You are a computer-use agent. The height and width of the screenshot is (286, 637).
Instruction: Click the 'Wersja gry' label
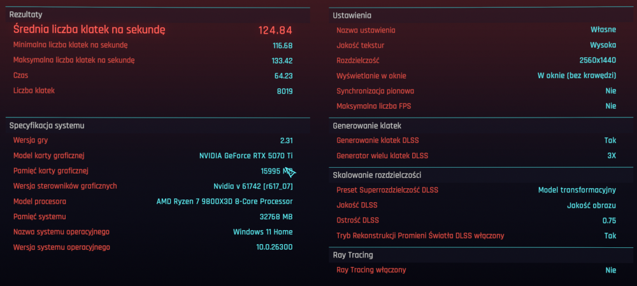31,140
